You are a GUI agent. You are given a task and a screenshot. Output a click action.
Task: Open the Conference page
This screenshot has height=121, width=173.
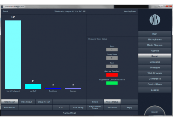point(155,79)
